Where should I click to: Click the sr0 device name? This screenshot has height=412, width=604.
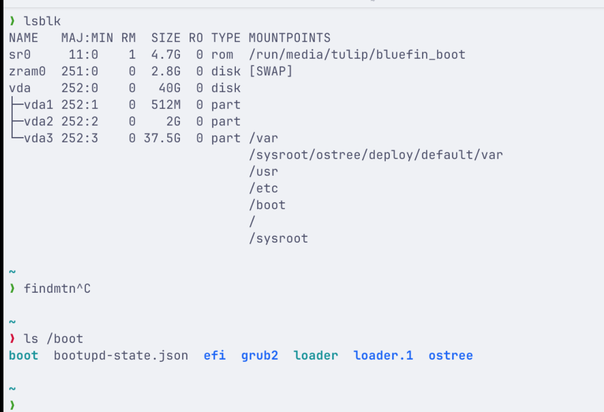(20, 55)
